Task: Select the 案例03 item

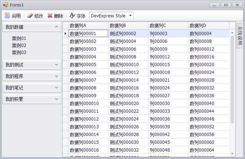Action: coord(19,53)
